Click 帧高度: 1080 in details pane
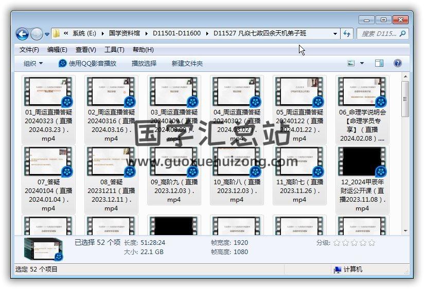The width and height of the screenshot is (424, 289). (229, 252)
